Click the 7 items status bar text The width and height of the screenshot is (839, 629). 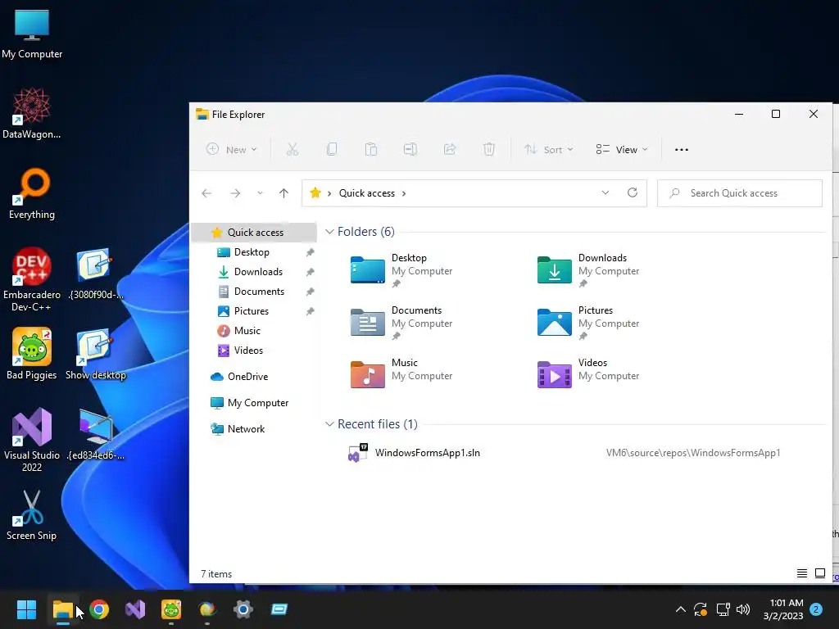[216, 574]
